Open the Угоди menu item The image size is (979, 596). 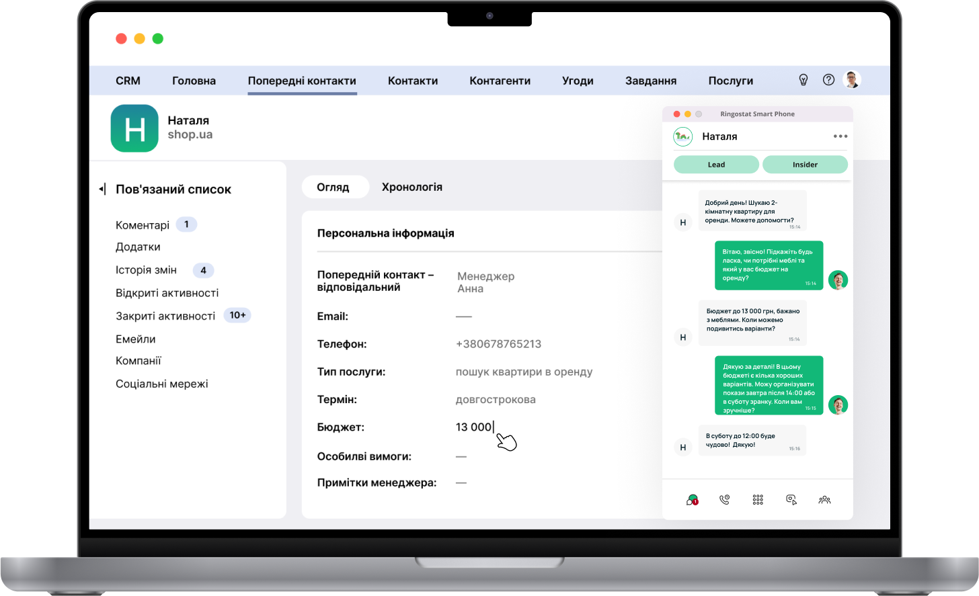(x=578, y=81)
